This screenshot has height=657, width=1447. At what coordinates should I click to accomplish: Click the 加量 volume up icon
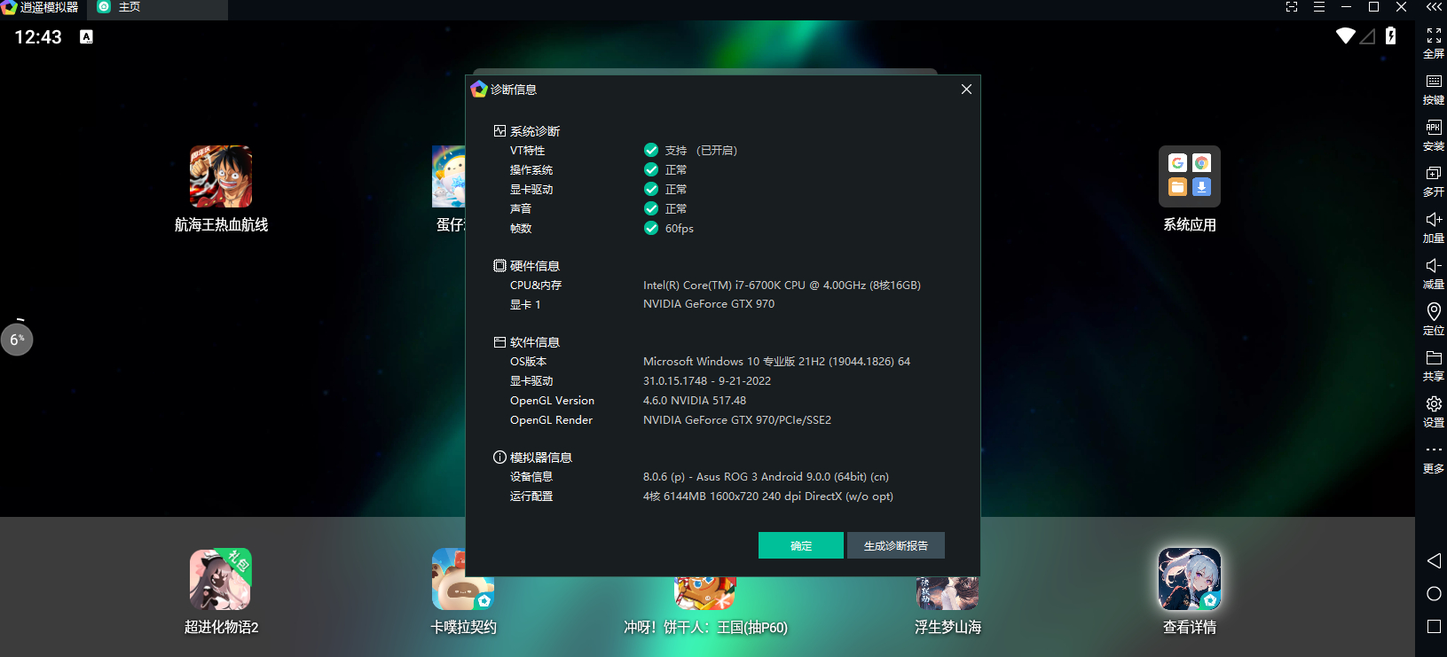[1434, 219]
